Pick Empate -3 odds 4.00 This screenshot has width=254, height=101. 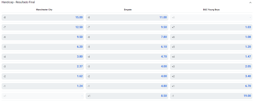pos(127,67)
